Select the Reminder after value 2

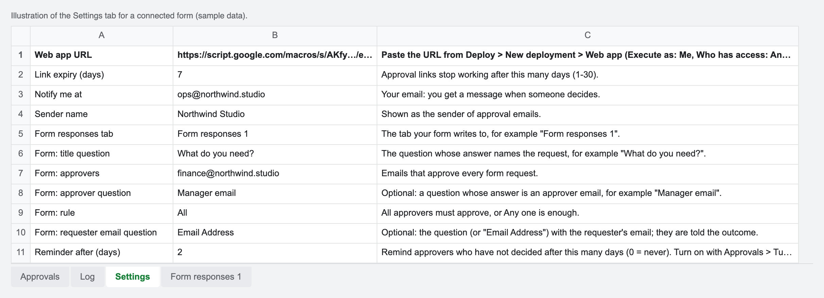(275, 253)
